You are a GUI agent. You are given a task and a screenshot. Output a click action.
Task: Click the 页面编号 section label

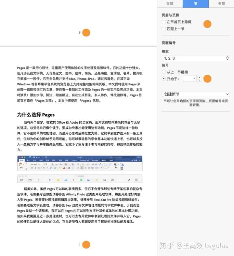pyautogui.click(x=169, y=43)
